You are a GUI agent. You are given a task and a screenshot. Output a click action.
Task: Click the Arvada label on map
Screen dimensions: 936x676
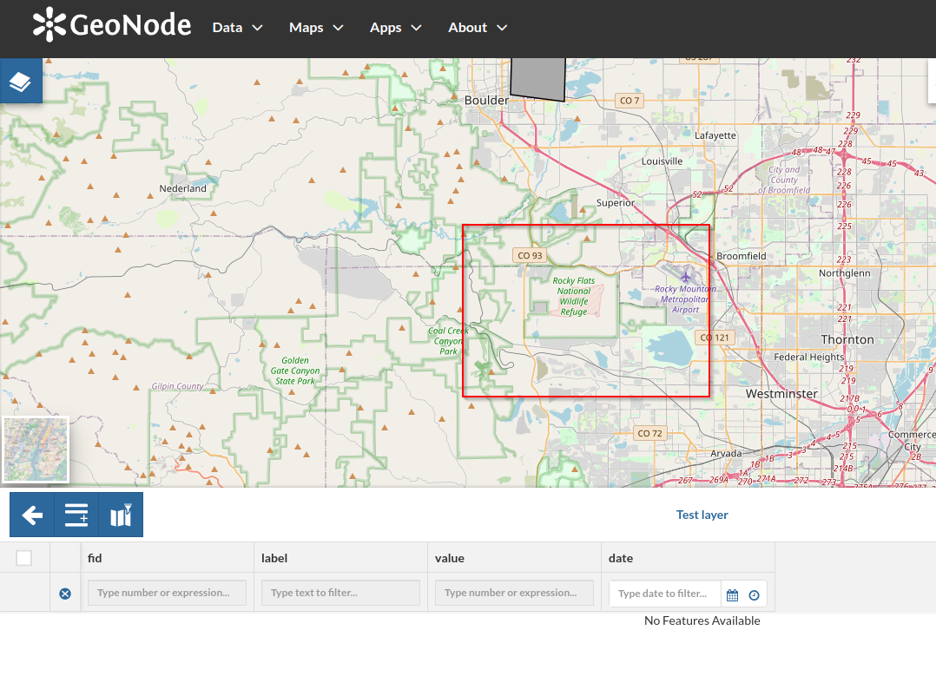tap(726, 454)
